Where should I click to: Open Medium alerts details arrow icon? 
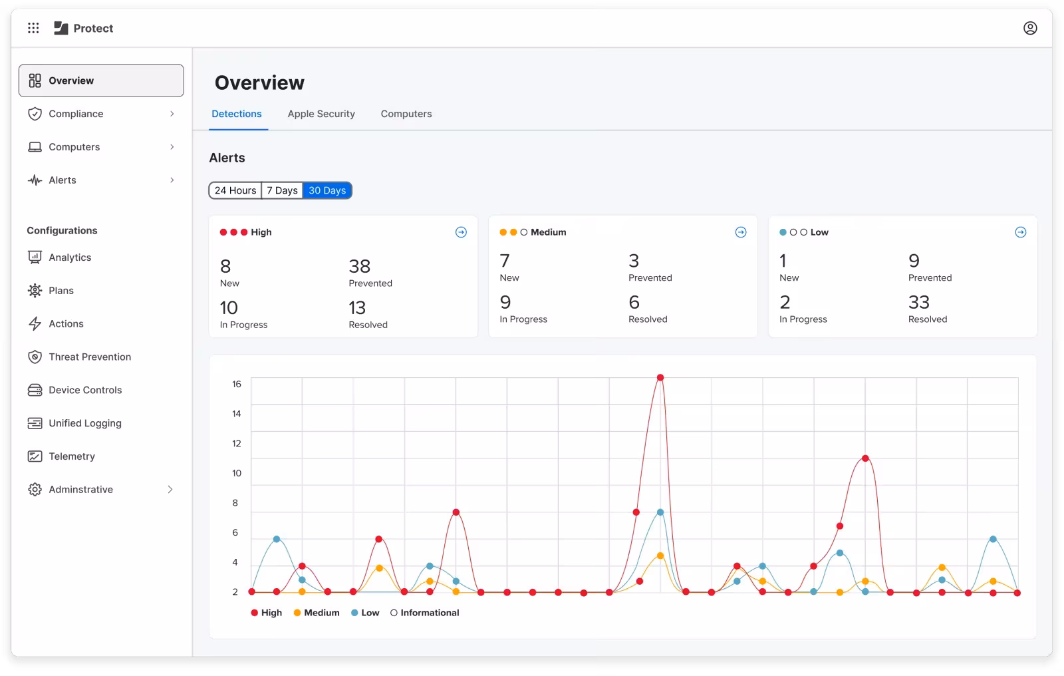click(x=741, y=232)
